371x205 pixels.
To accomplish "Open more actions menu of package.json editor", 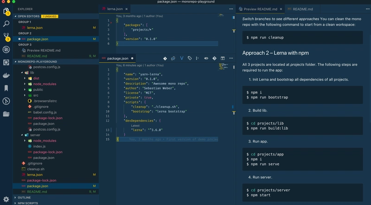I will 231,59.
